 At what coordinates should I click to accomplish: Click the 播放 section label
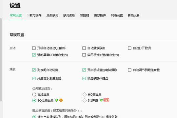click(12, 69)
